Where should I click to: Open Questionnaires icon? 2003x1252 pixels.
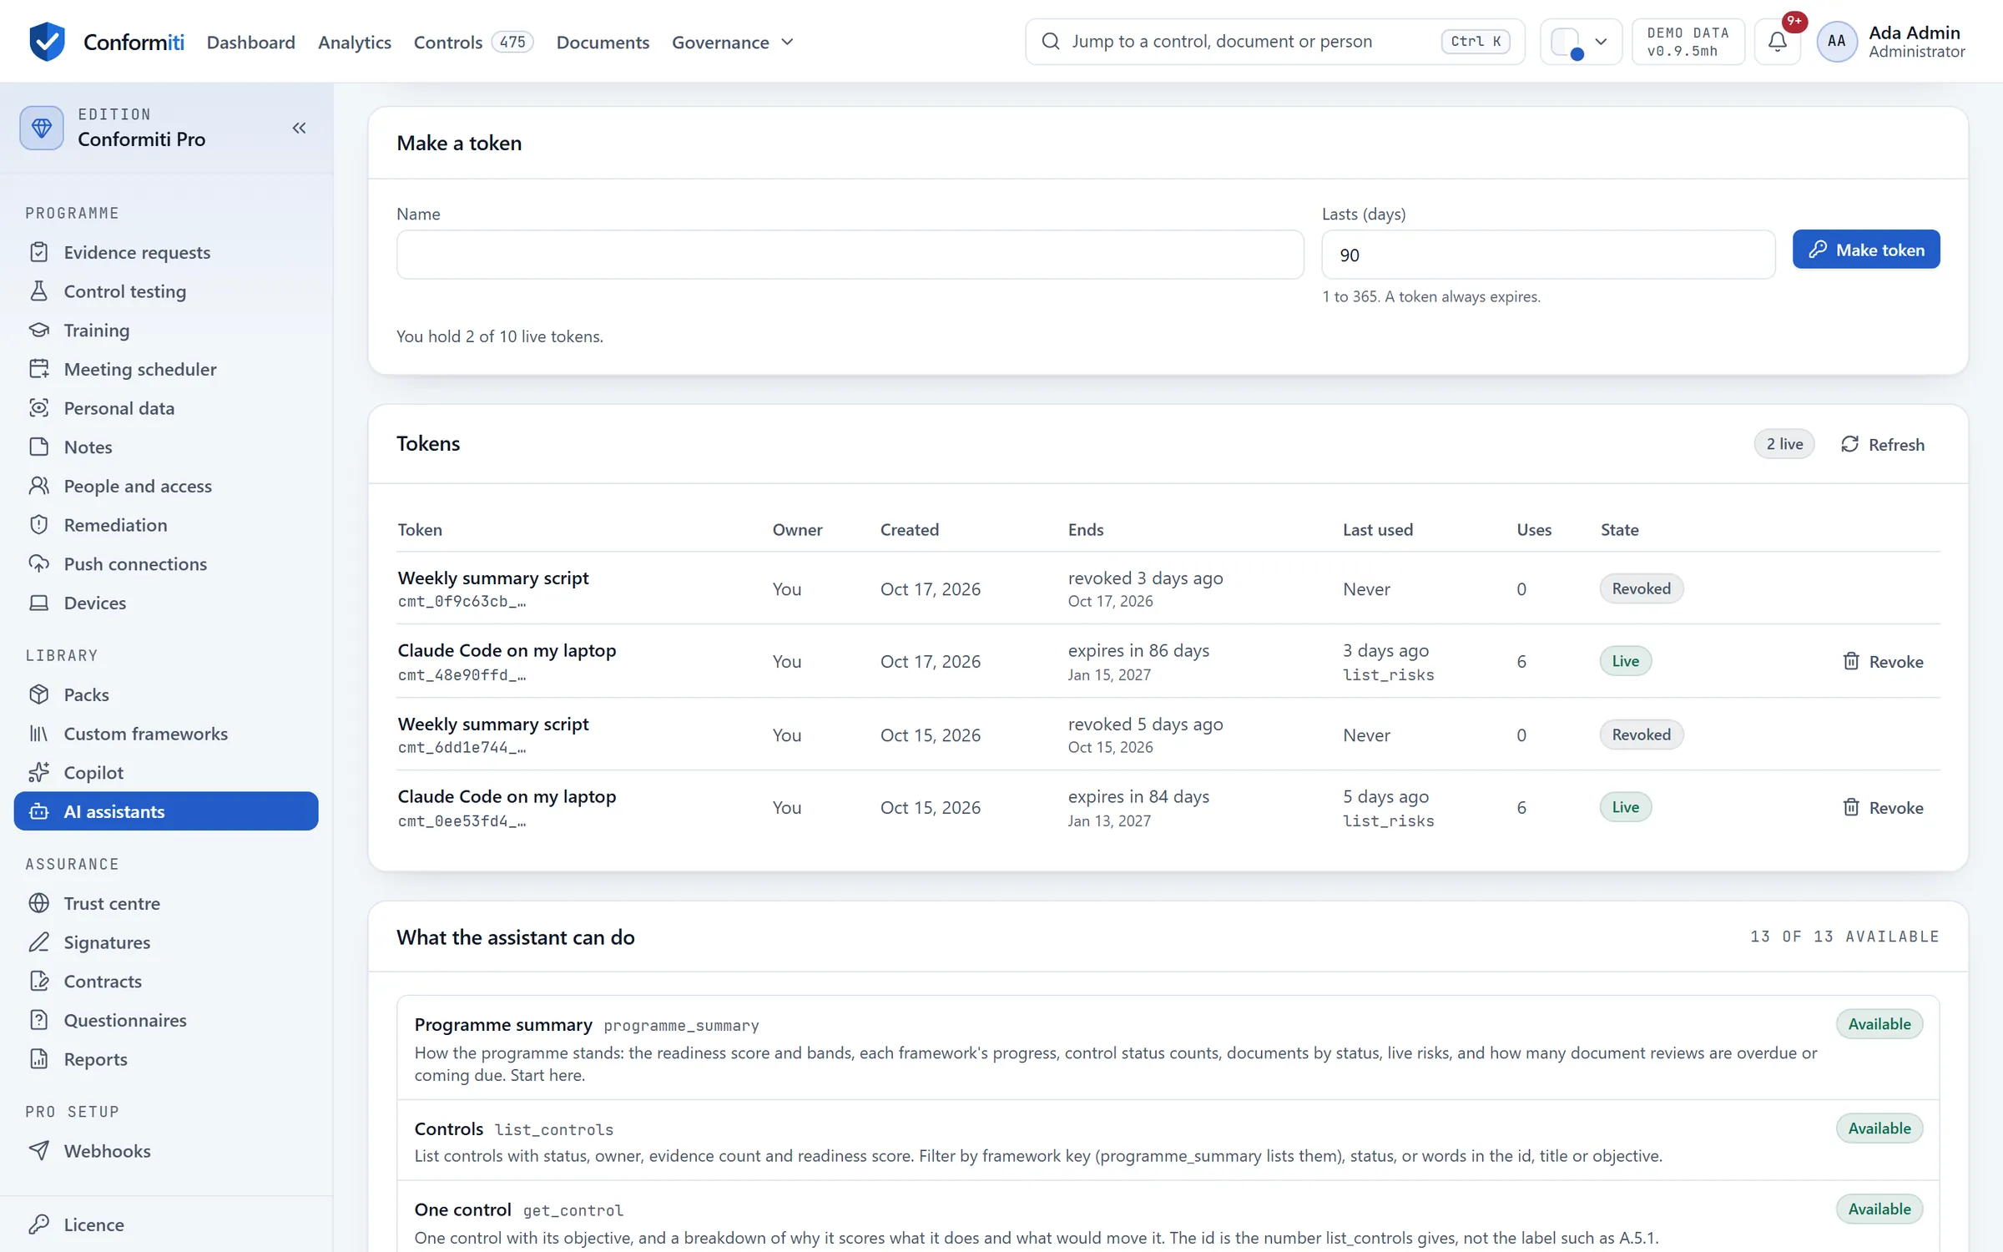pos(38,1020)
